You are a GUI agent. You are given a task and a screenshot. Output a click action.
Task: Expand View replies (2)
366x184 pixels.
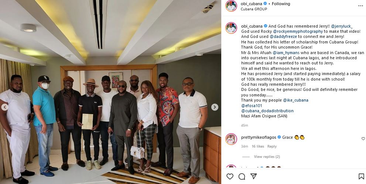[x=267, y=156]
